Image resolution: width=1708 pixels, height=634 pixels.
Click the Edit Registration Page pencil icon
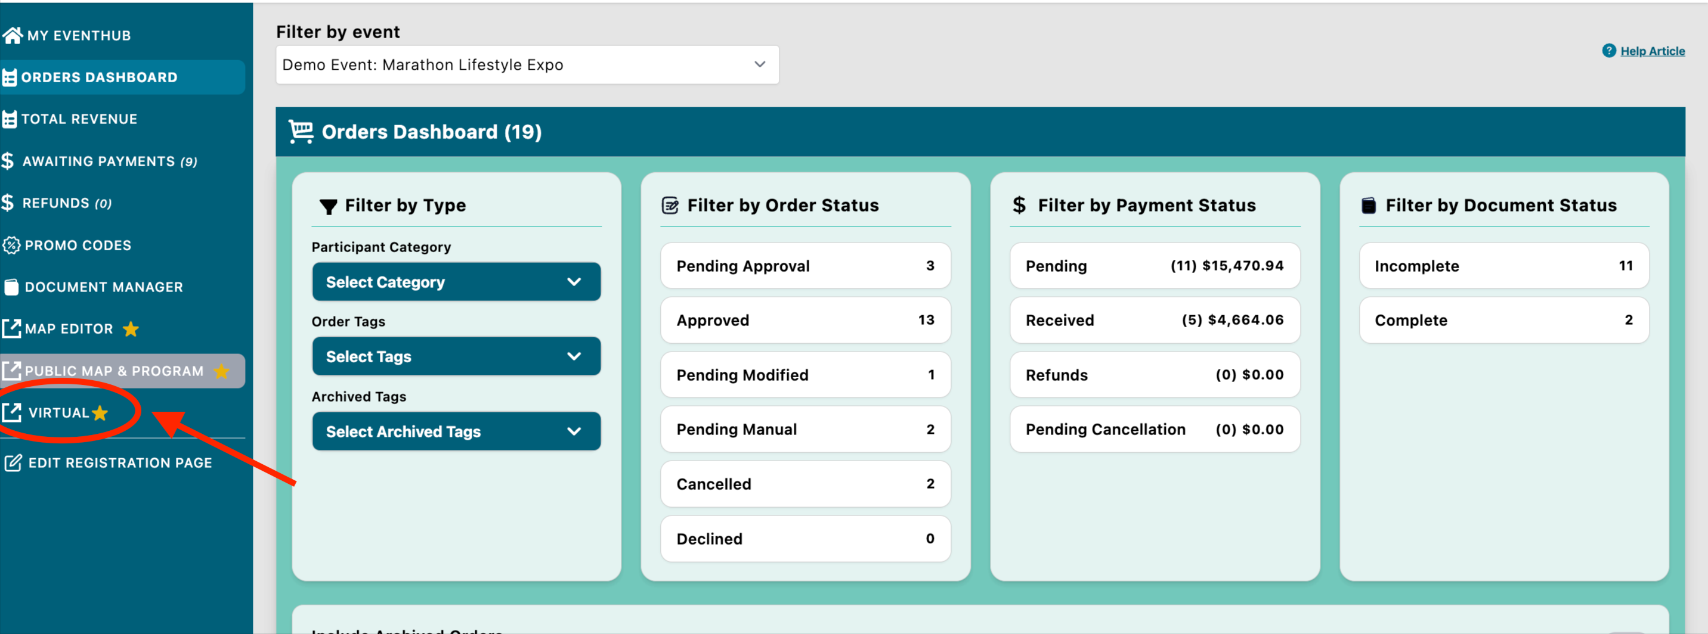tap(13, 462)
